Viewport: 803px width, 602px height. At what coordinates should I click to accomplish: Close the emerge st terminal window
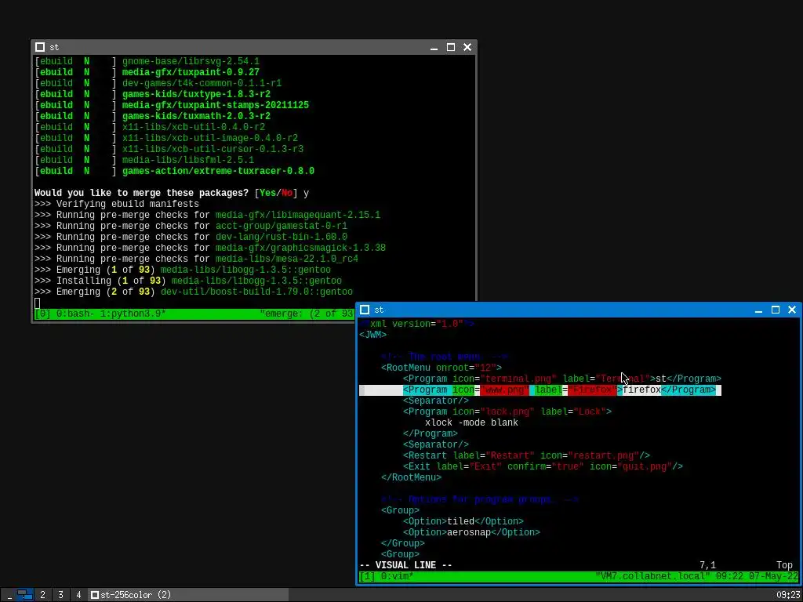467,47
